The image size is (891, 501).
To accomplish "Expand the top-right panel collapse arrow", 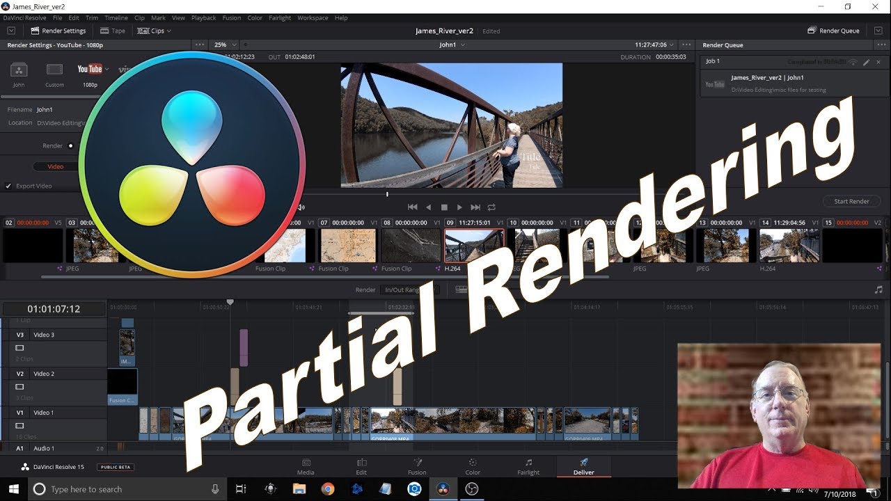I will pos(878,31).
